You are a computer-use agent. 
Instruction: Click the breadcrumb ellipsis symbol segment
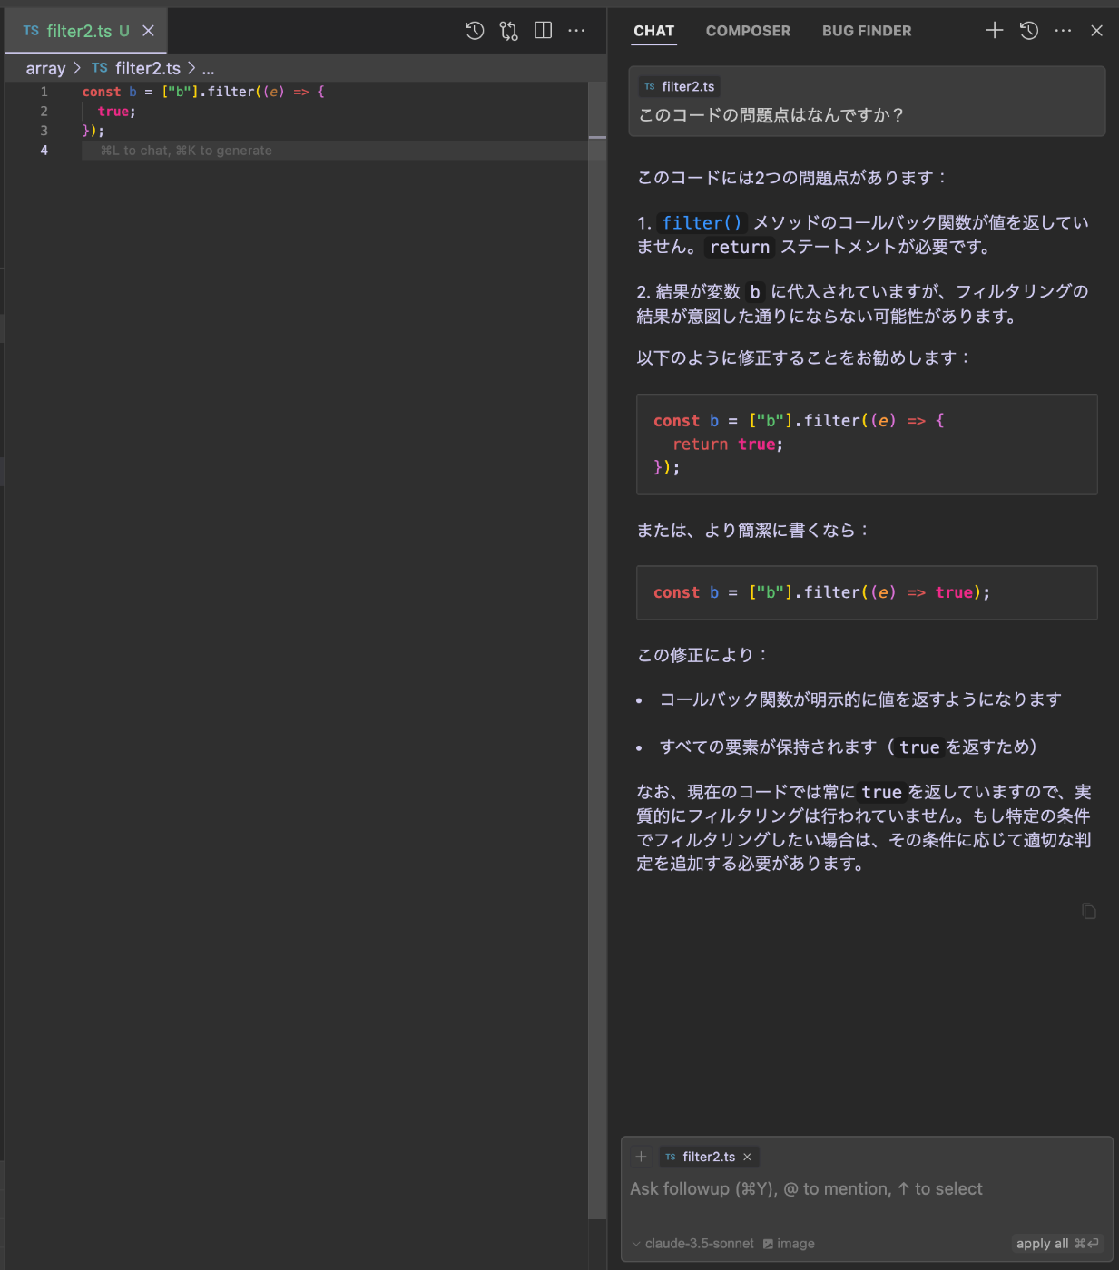click(208, 68)
